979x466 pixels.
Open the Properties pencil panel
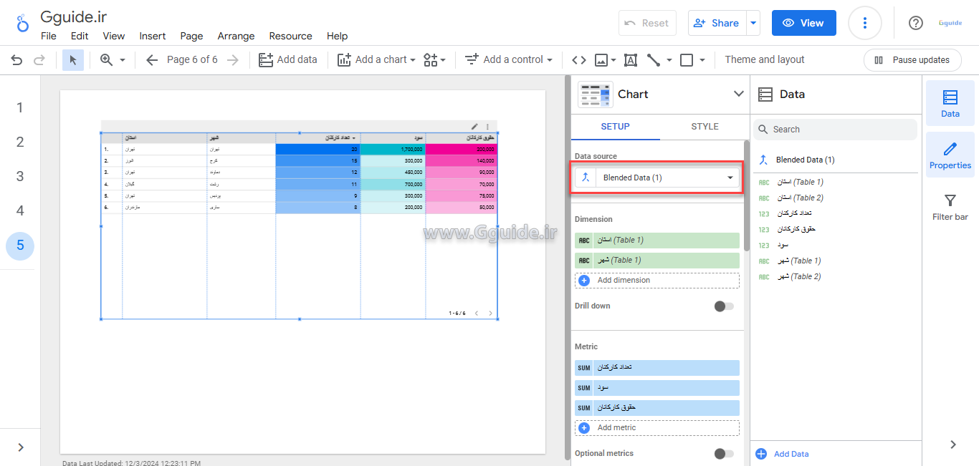pyautogui.click(x=950, y=155)
